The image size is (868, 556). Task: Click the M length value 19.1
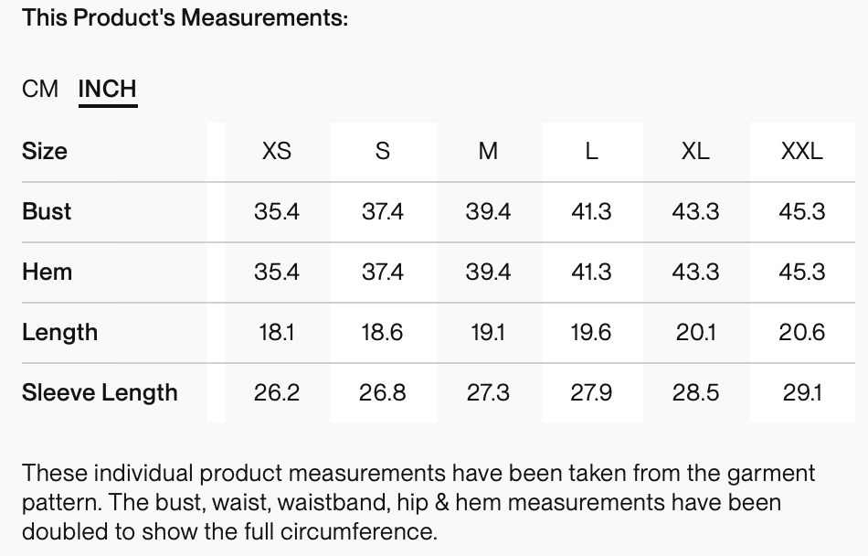tap(488, 332)
